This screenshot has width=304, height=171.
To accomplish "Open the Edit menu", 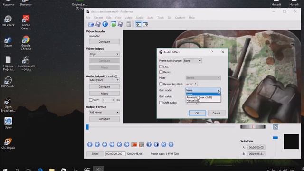I will 109,18.
